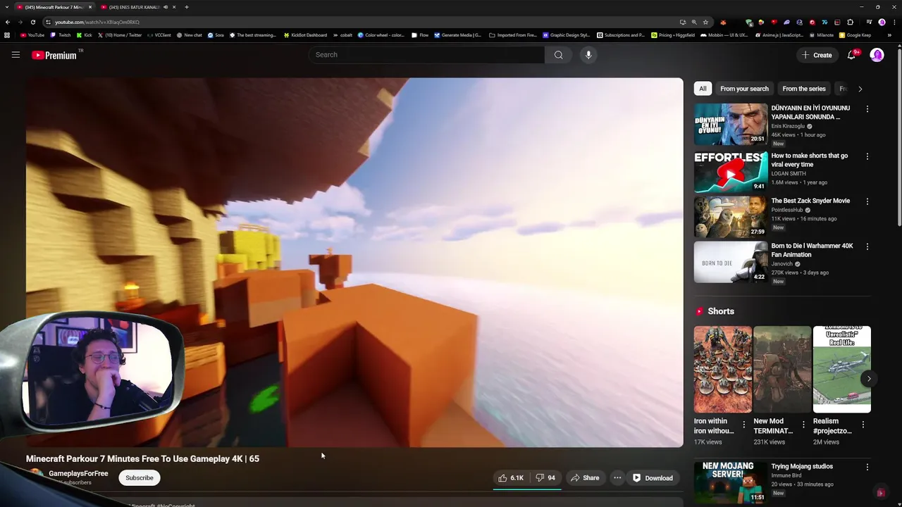
Task: Subscribe to GameplaysForFree
Action: point(139,478)
